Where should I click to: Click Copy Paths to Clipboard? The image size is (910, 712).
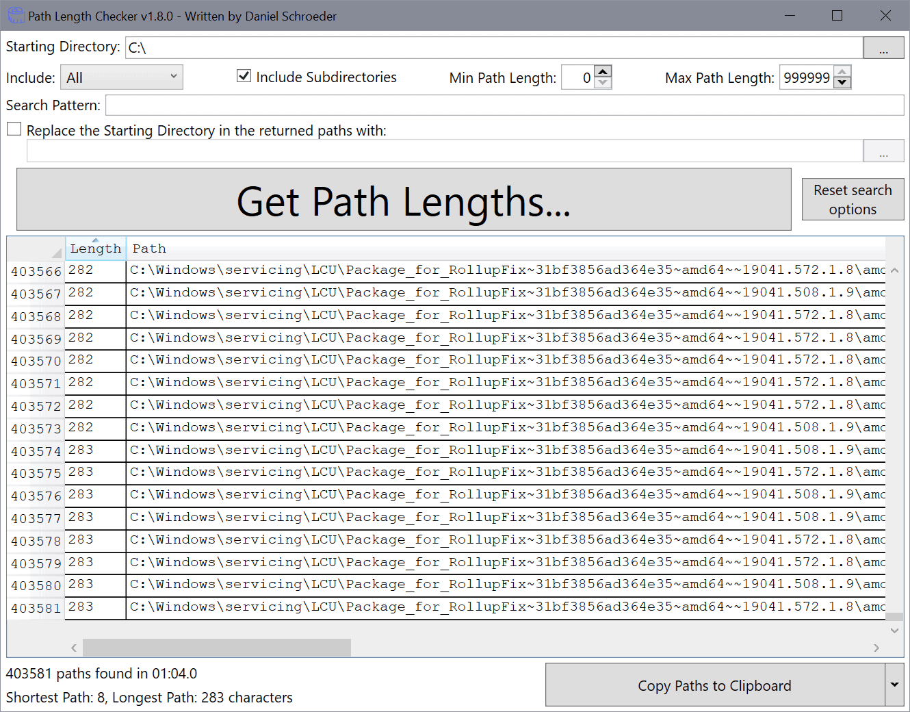coord(715,685)
